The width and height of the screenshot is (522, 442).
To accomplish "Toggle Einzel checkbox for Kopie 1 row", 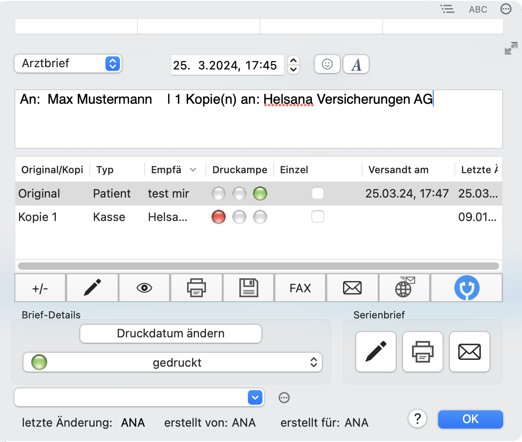I will pos(318,217).
